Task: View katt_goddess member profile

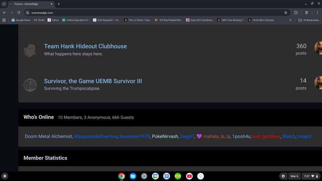Action: 266,136
